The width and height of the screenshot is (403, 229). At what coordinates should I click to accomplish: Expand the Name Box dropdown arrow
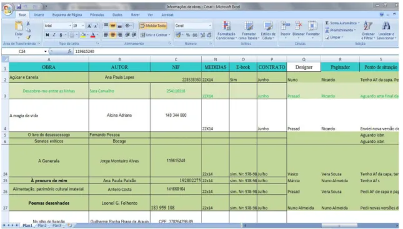coord(46,51)
